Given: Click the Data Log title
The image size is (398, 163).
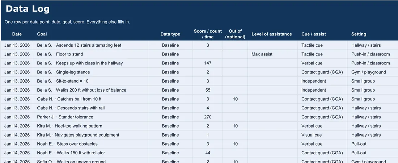Looking at the screenshot, I should point(27,9).
